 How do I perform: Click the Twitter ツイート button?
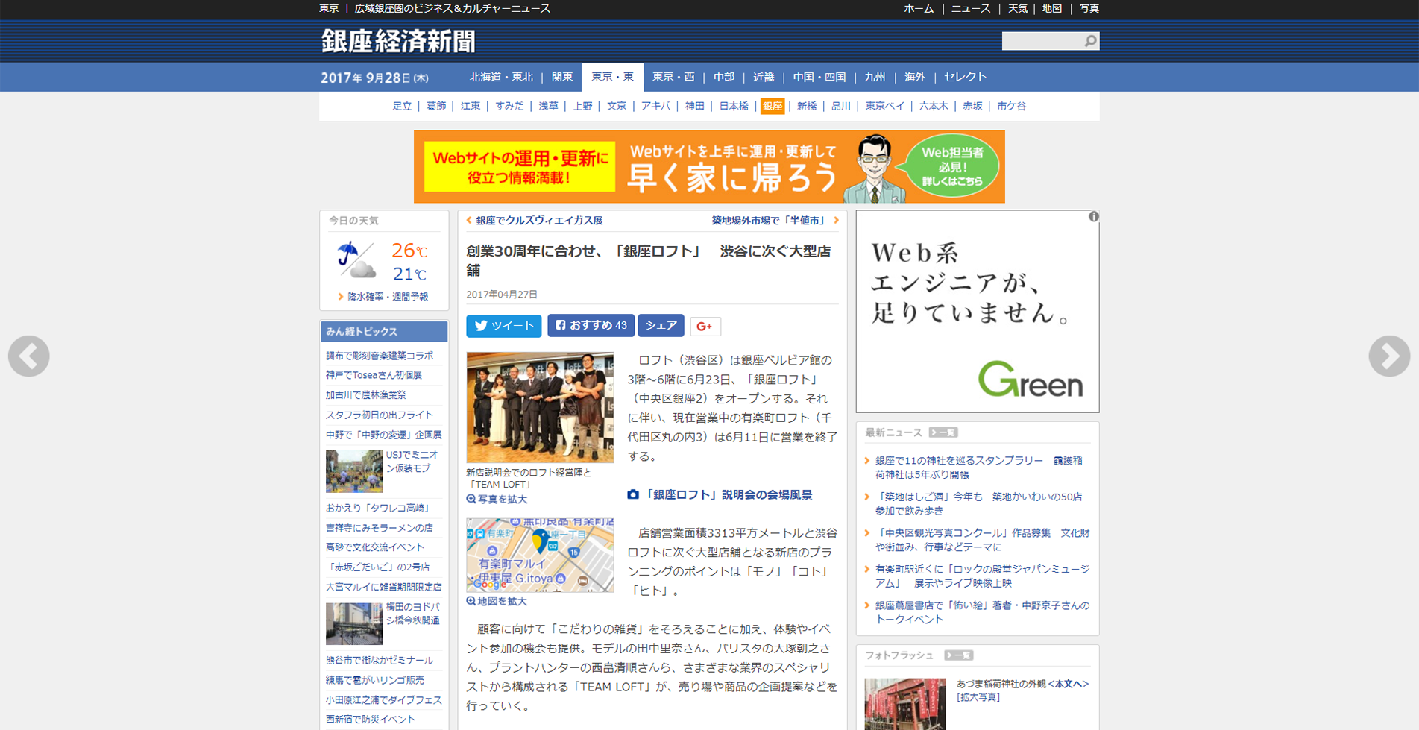click(x=504, y=326)
